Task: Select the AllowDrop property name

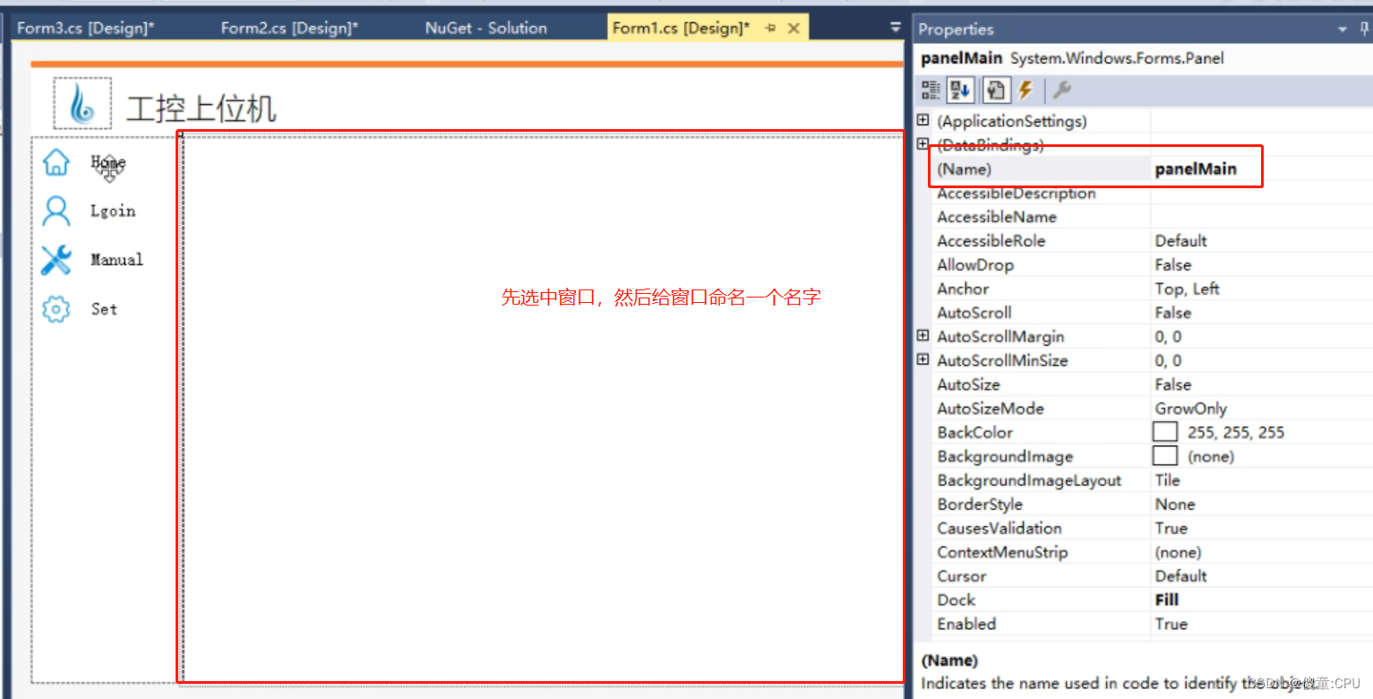Action: tap(974, 264)
